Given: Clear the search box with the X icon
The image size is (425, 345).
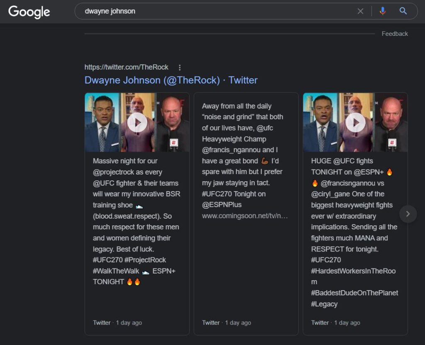Looking at the screenshot, I should point(360,11).
